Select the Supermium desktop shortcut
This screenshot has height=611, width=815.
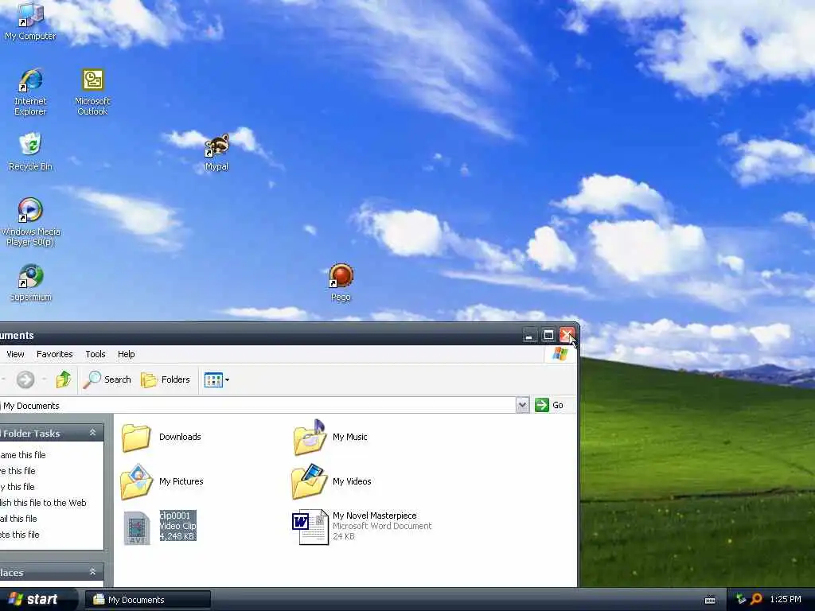pos(31,282)
